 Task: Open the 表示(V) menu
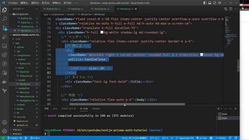click(46, 3)
